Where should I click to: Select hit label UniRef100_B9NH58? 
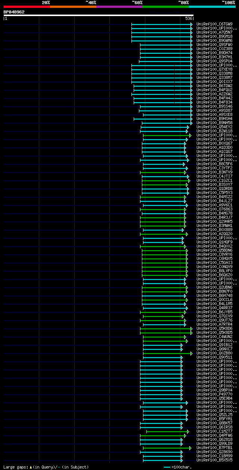pyautogui.click(x=215, y=123)
